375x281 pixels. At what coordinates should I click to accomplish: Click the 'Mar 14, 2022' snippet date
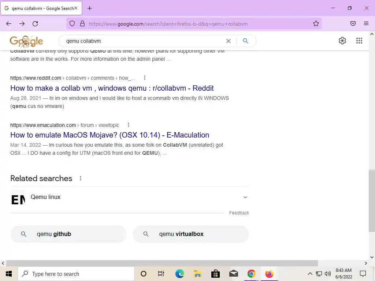pyautogui.click(x=26, y=145)
